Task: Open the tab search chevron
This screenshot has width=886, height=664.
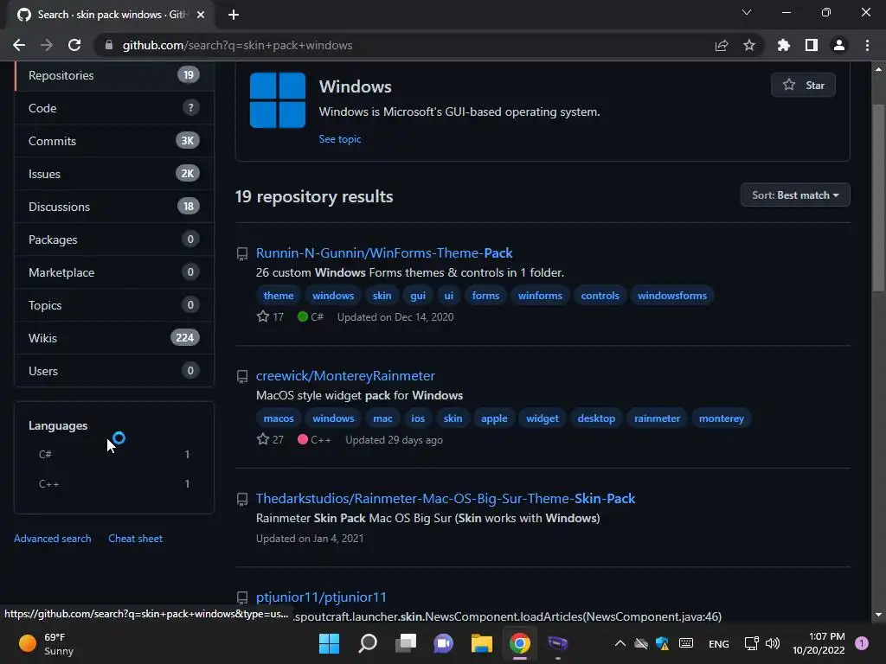Action: coord(747,12)
